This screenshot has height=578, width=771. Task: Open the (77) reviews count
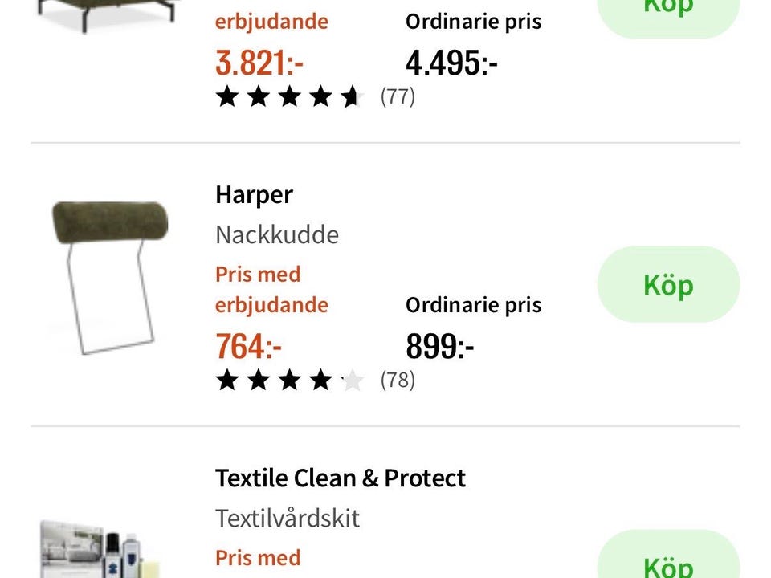pyautogui.click(x=398, y=96)
